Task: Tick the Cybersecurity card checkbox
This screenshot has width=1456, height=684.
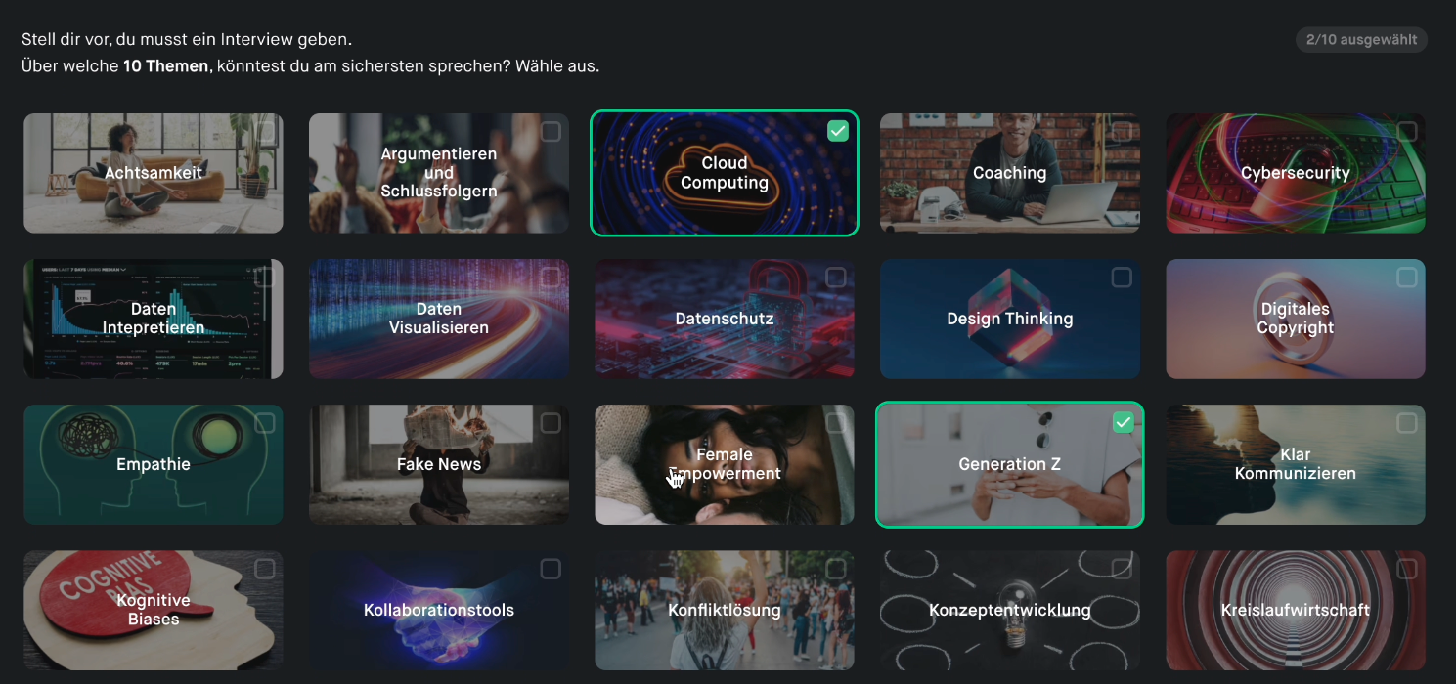Action: click(x=1407, y=131)
